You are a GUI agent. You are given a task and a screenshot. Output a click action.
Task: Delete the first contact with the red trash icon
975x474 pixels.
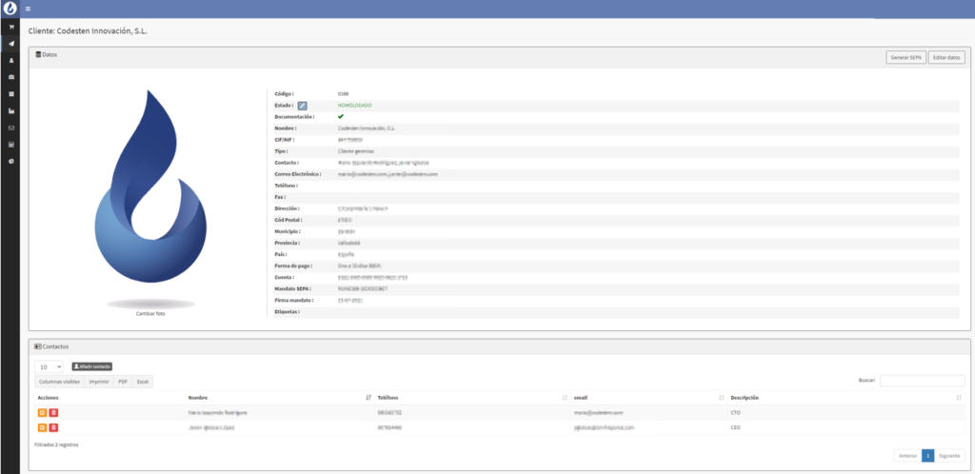point(53,412)
